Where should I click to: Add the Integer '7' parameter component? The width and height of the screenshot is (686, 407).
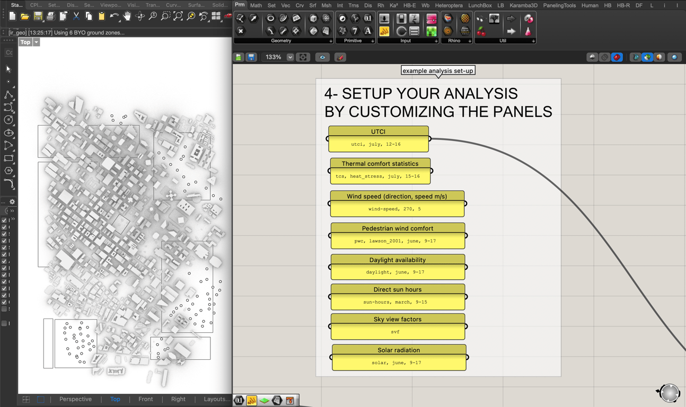(355, 31)
